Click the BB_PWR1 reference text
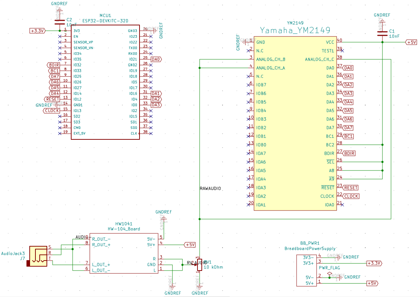This screenshot has width=420, height=297. coord(310,243)
